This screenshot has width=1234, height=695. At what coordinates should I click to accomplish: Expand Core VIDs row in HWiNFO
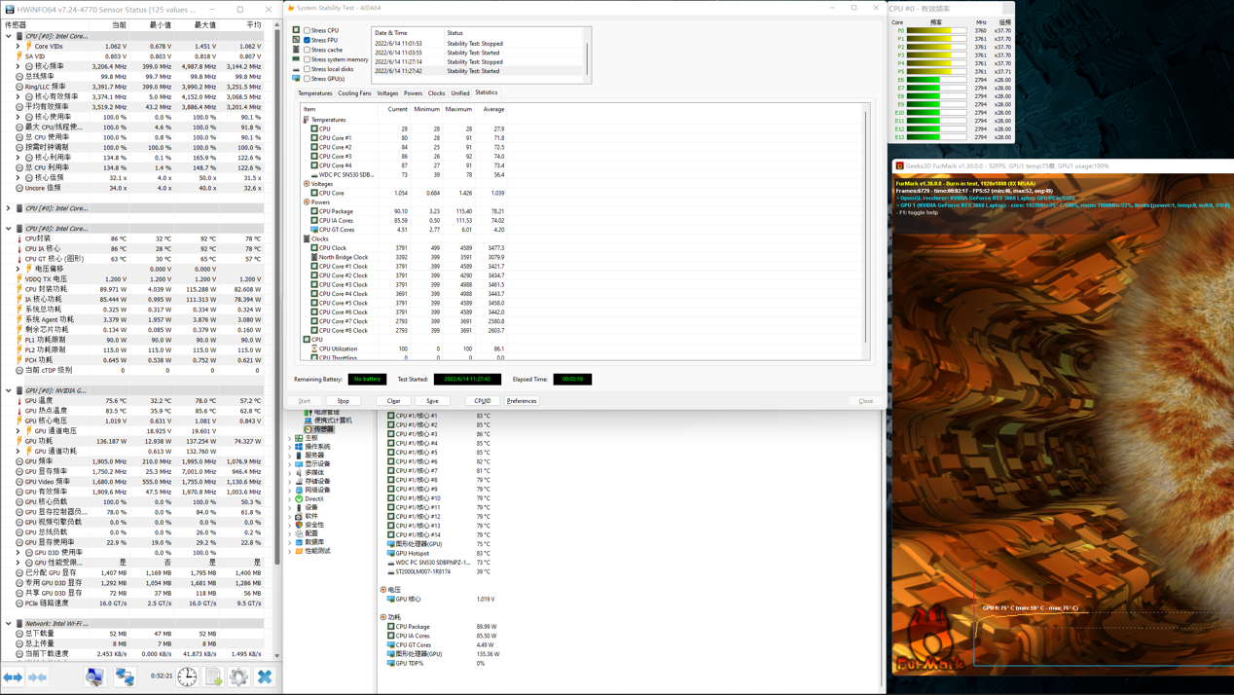click(x=18, y=46)
